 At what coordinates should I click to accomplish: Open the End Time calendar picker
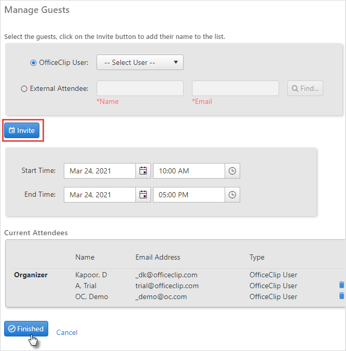pyautogui.click(x=143, y=195)
